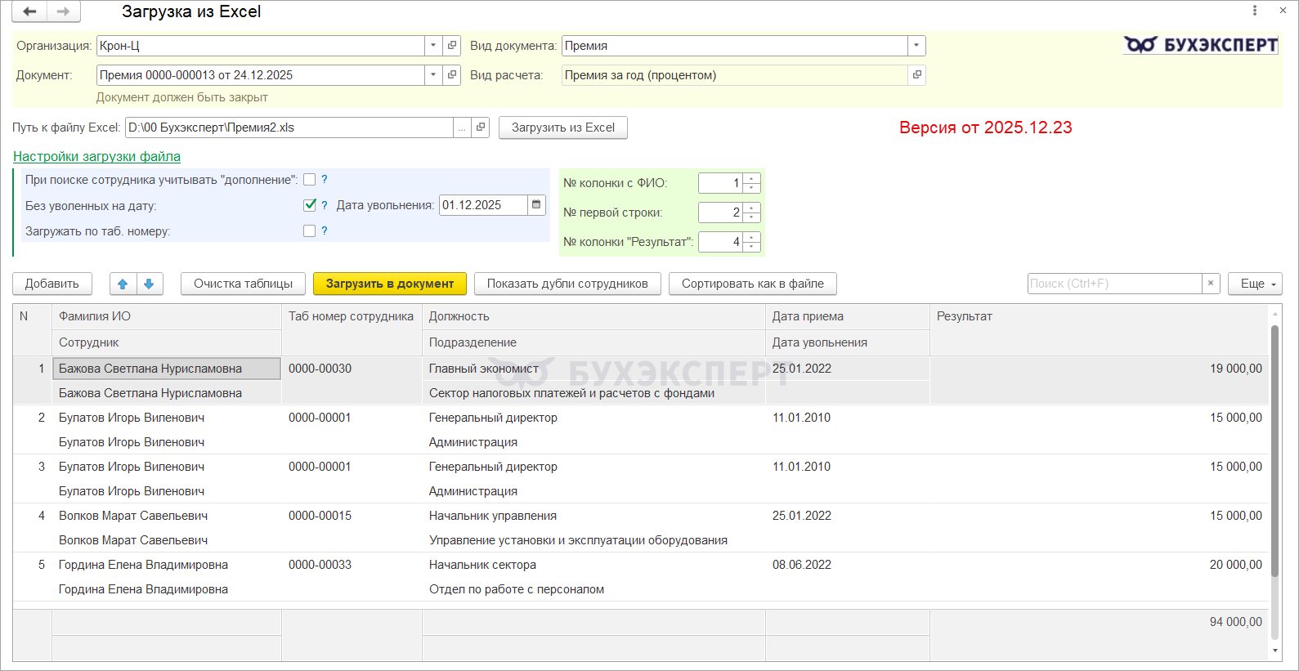Browse for Excel file with ellipsis button
1299x671 pixels.
pyautogui.click(x=462, y=127)
